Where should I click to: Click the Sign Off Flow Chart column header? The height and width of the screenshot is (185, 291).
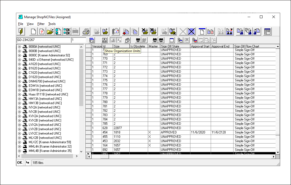254,46
